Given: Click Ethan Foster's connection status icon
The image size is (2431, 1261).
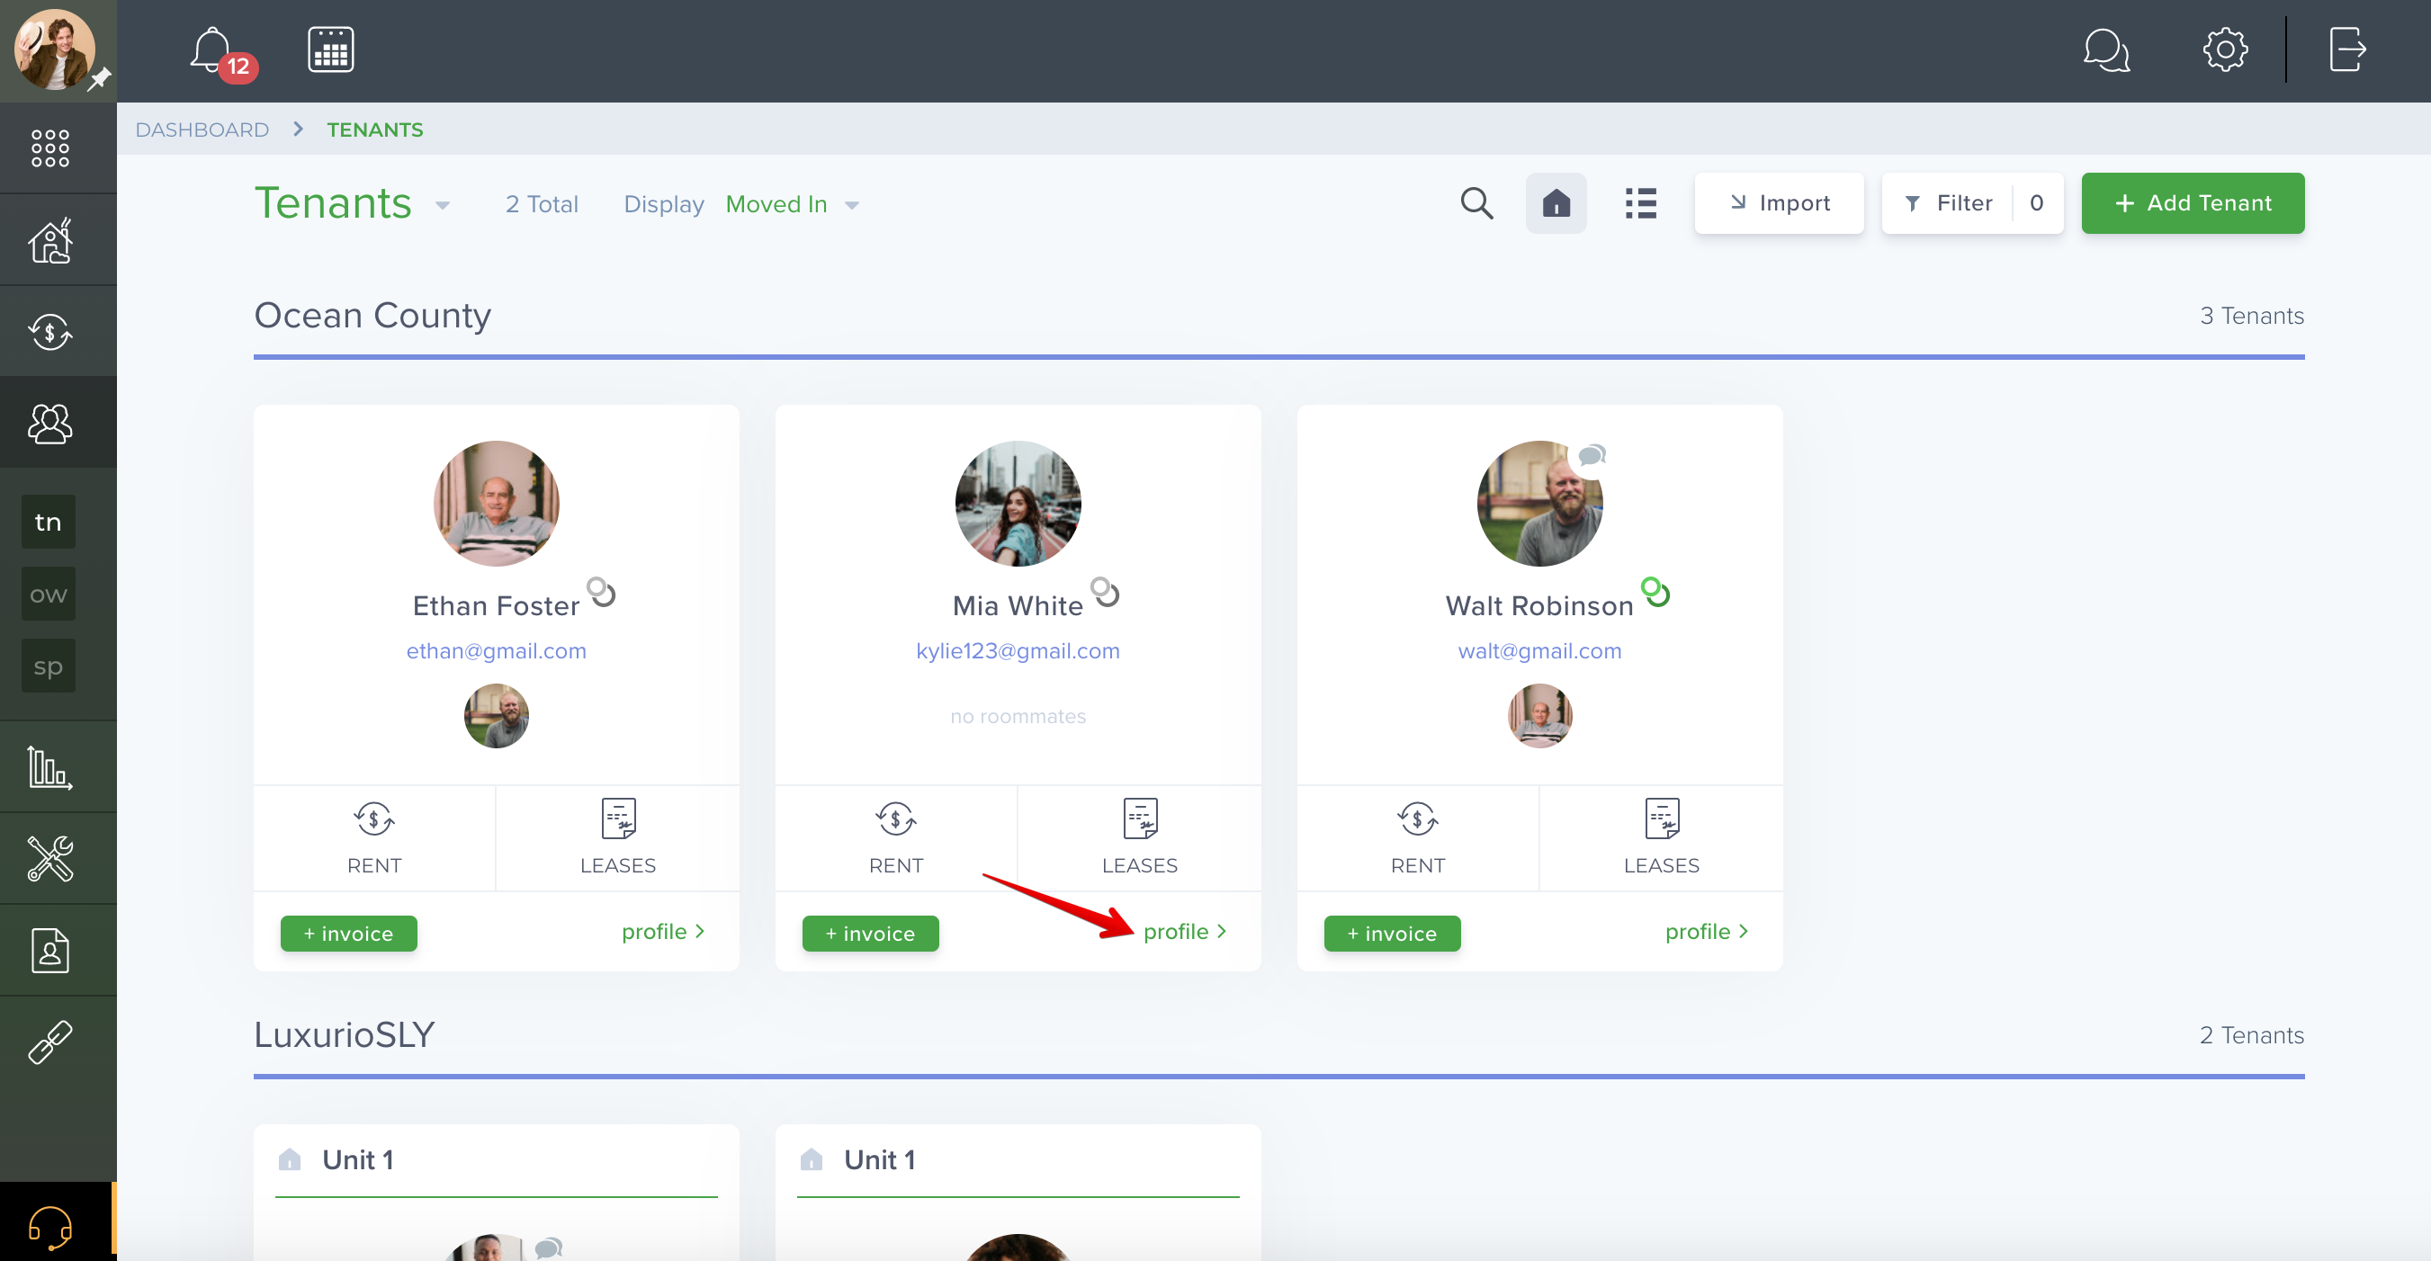Looking at the screenshot, I should click(601, 591).
